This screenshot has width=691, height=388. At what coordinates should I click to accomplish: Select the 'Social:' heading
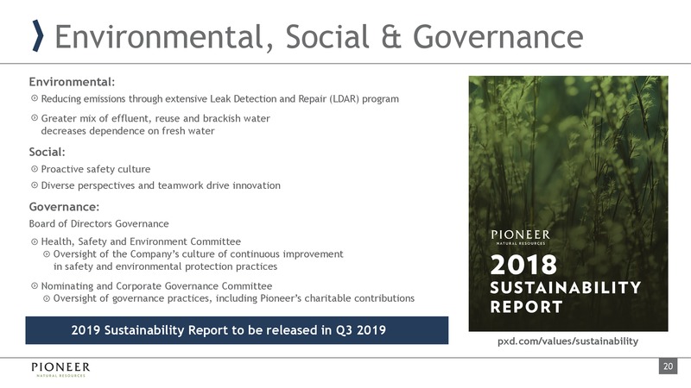pos(48,153)
